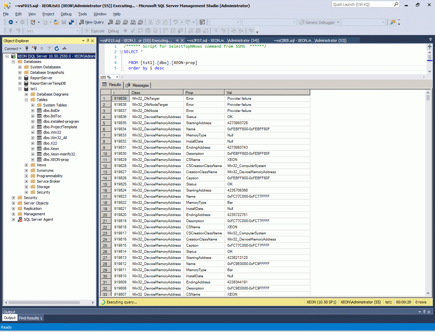Screen dimensions: 435x332
Task: Click the Undo arrow icon
Action: point(176,22)
